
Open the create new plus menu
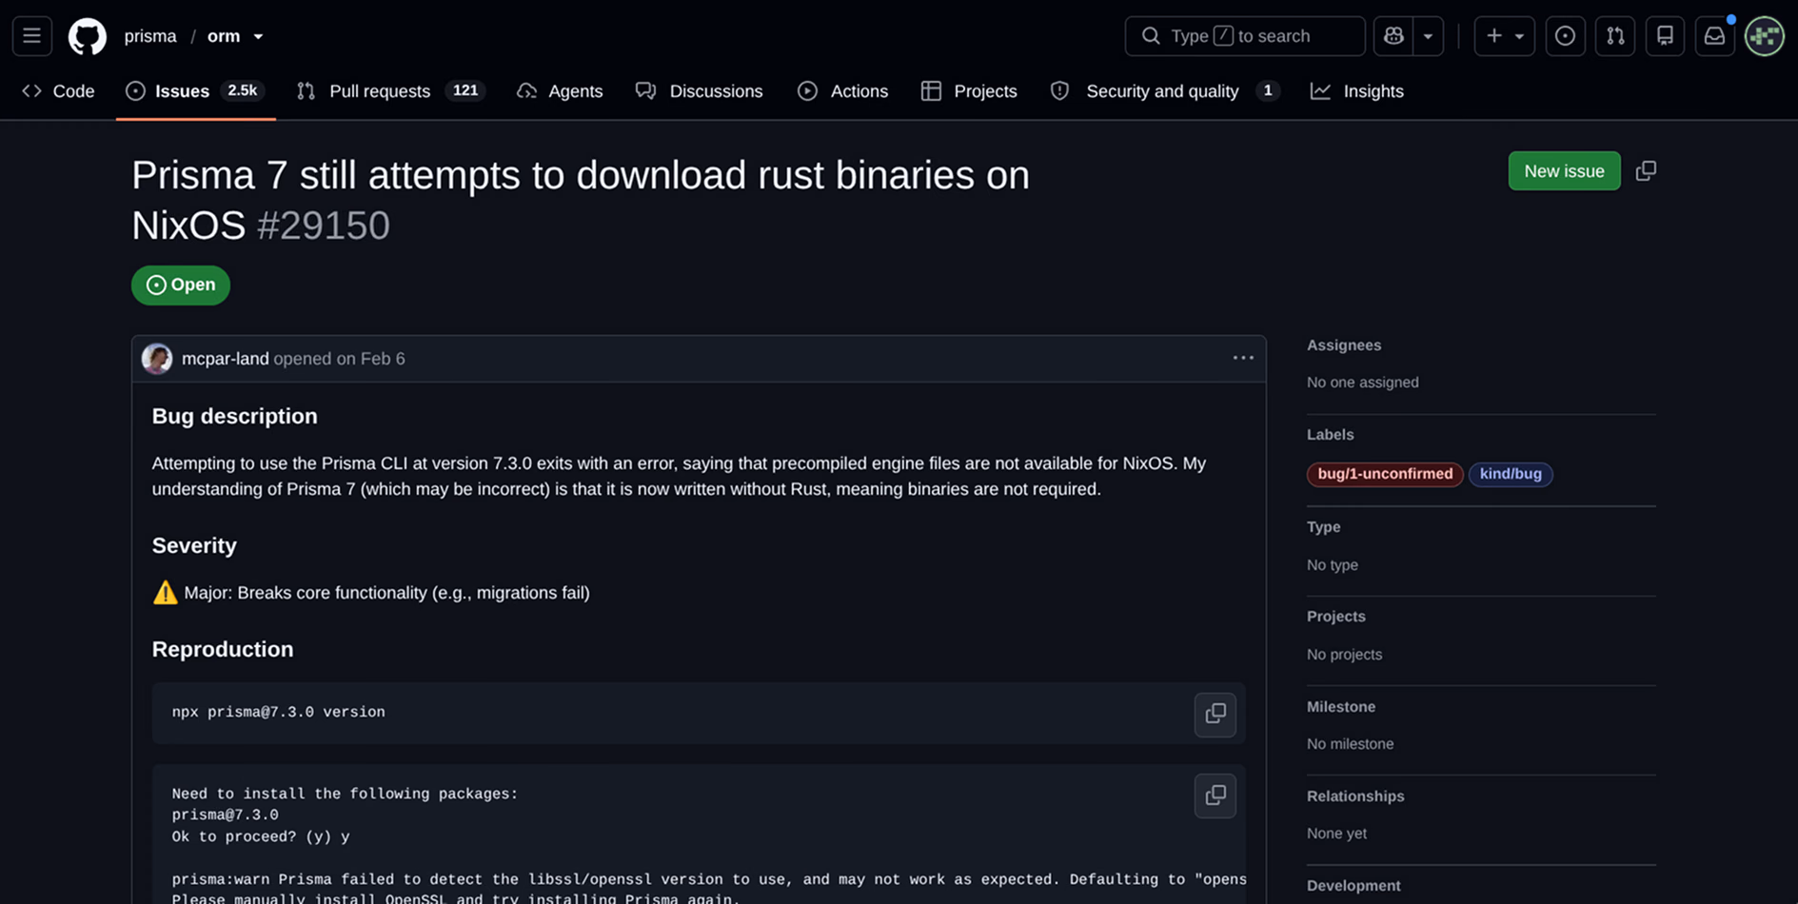click(1504, 36)
